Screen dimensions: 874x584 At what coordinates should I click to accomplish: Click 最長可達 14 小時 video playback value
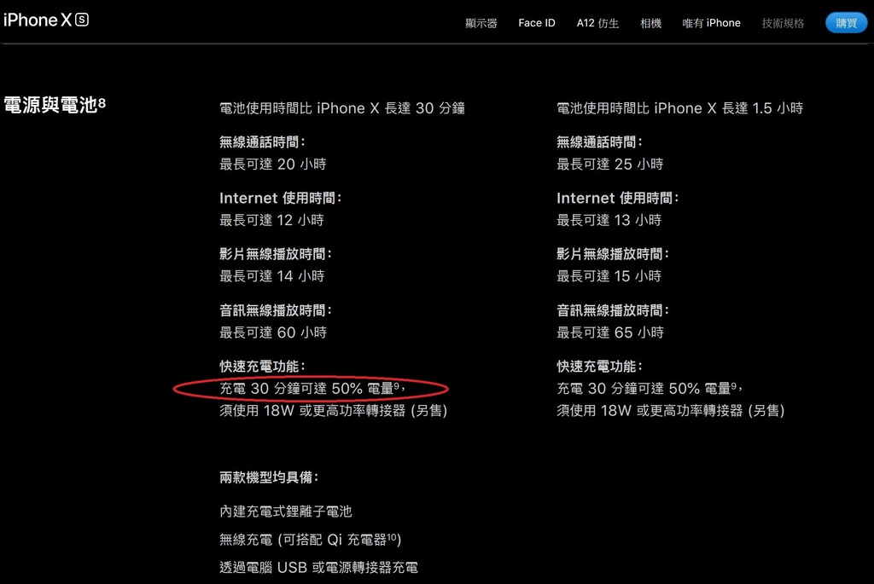point(272,276)
